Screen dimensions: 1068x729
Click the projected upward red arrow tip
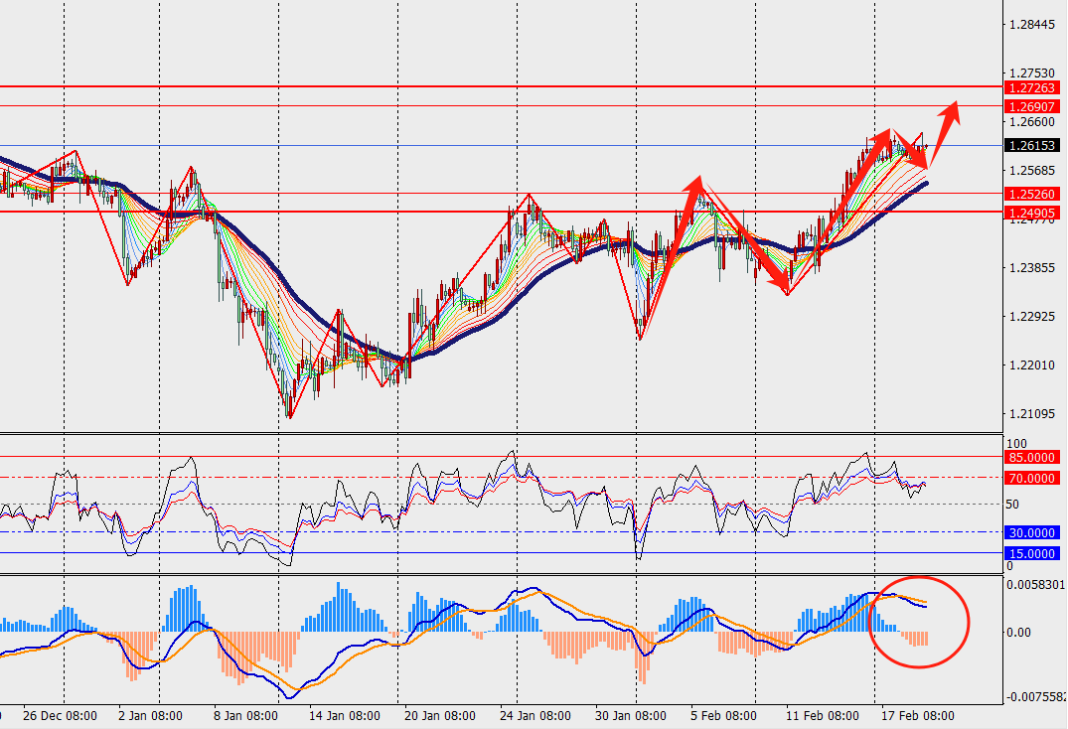[956, 105]
